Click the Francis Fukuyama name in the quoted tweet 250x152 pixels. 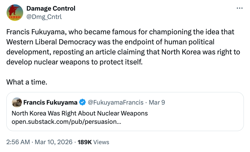50,102
